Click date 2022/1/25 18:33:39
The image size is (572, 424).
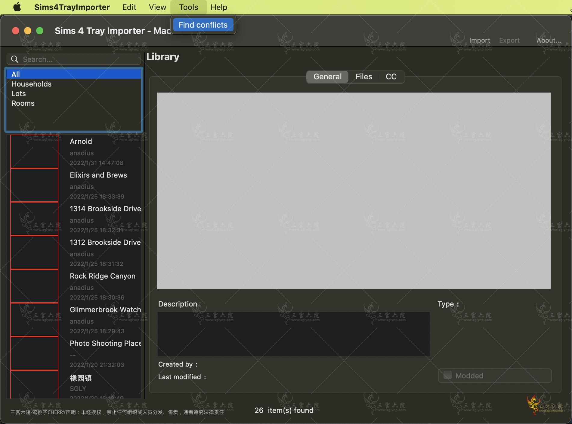(x=97, y=197)
